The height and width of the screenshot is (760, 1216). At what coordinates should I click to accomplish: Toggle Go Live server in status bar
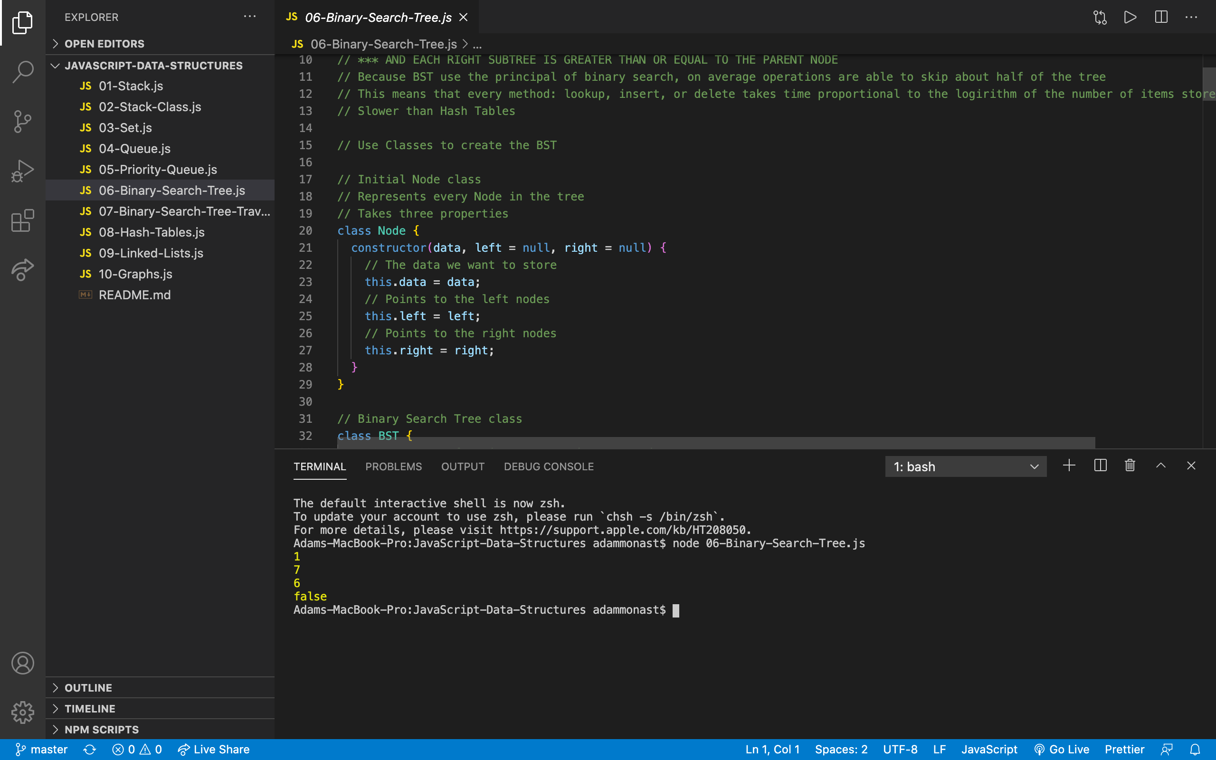click(1062, 750)
